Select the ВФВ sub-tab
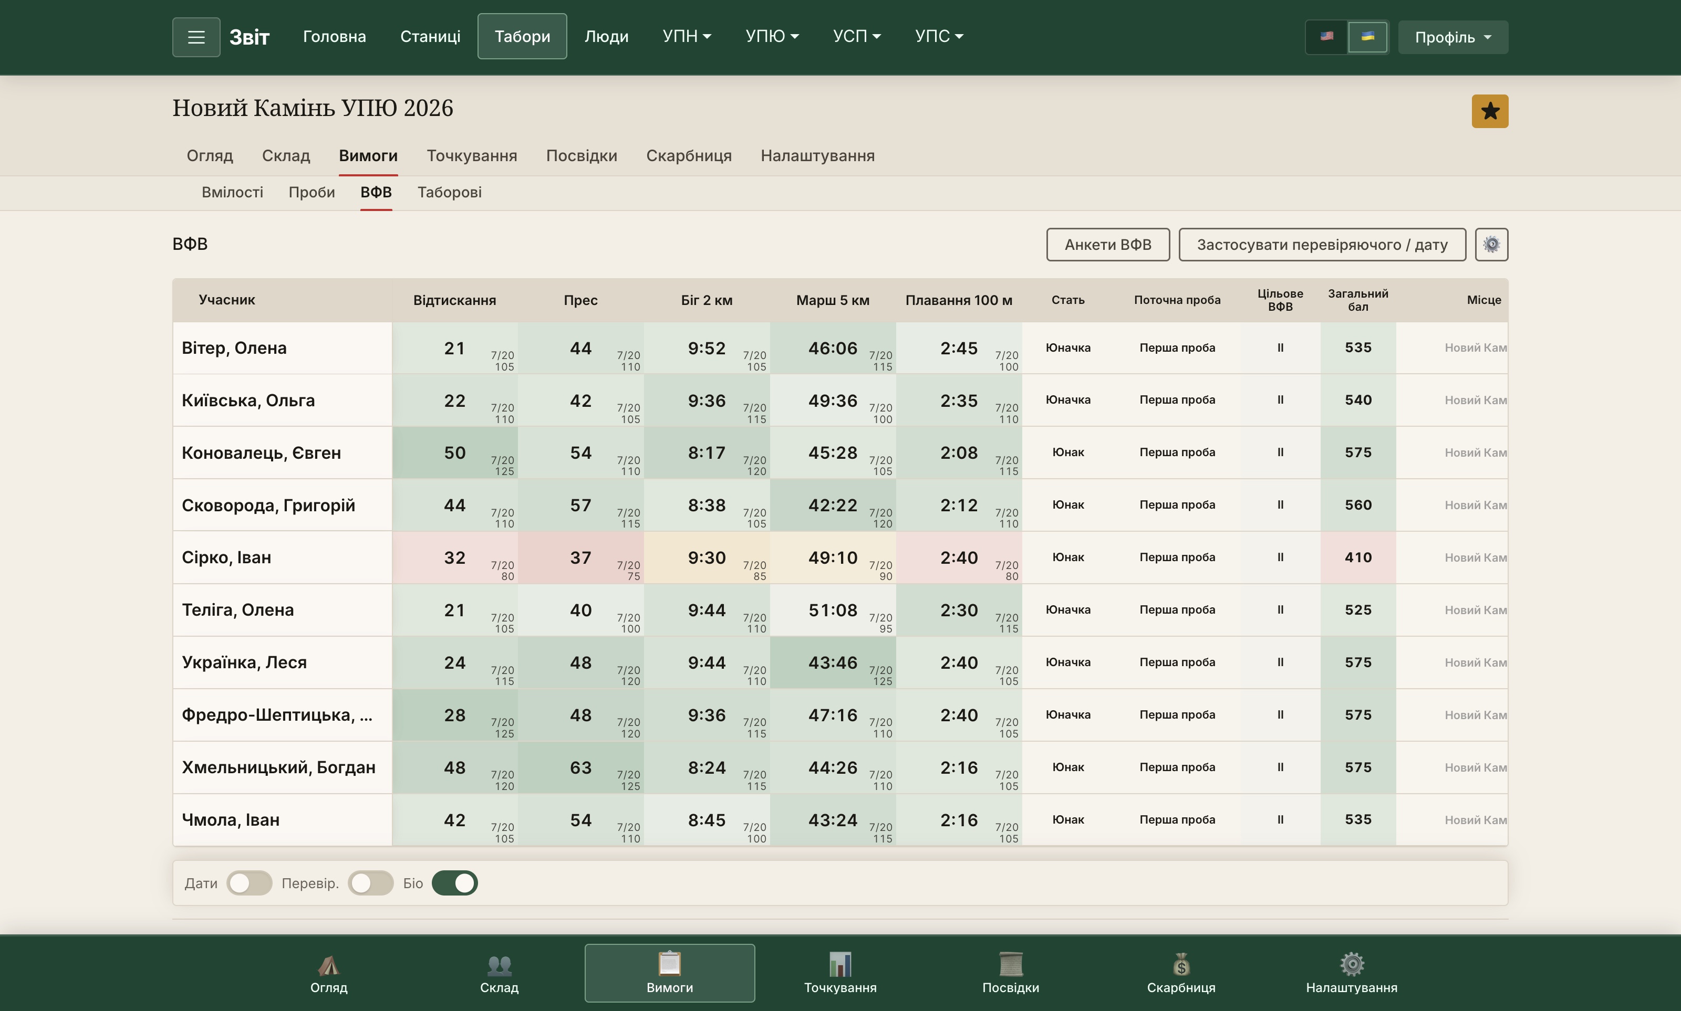Image resolution: width=1681 pixels, height=1011 pixels. point(376,192)
